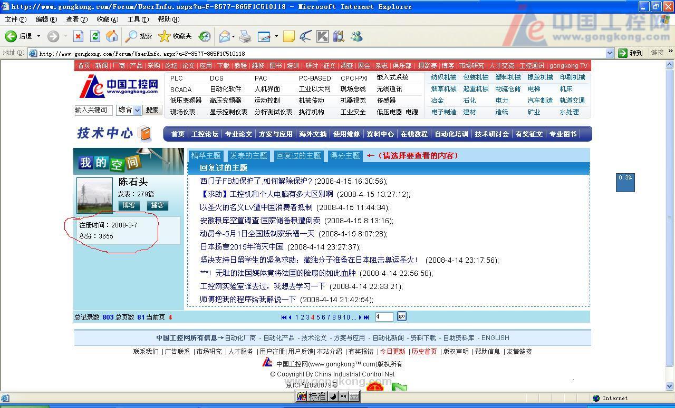
Task: Click the IME 标准 icon on language bar
Action: (x=317, y=396)
